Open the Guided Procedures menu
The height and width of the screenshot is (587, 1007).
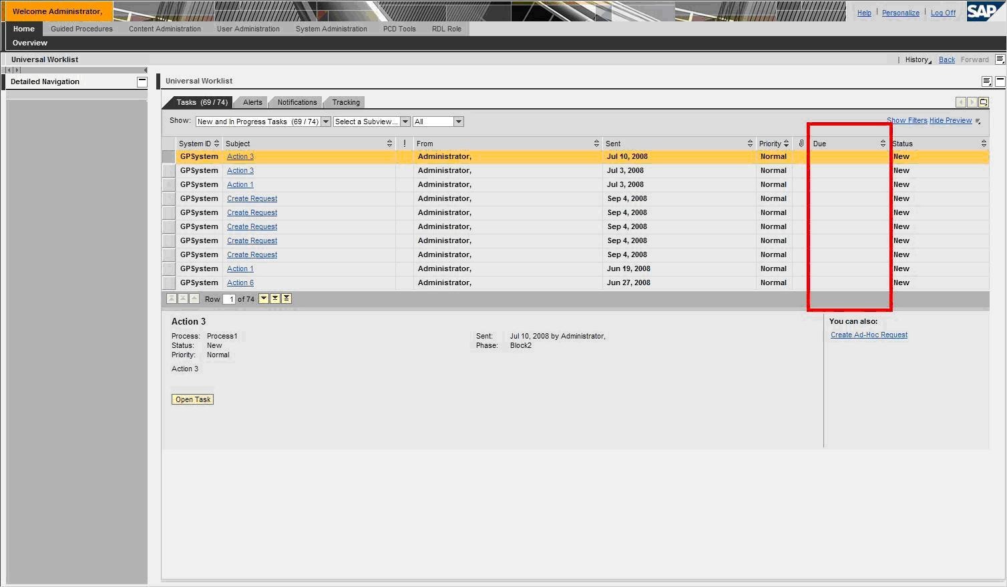point(81,29)
